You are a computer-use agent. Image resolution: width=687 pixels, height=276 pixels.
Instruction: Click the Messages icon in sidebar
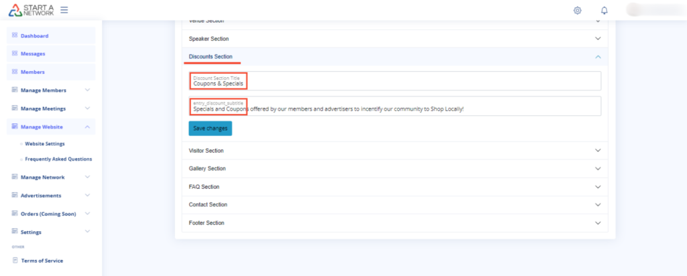coord(15,54)
